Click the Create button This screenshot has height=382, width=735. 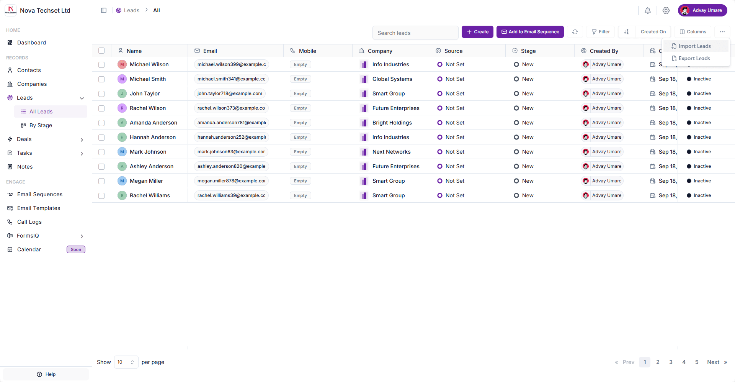pos(477,32)
